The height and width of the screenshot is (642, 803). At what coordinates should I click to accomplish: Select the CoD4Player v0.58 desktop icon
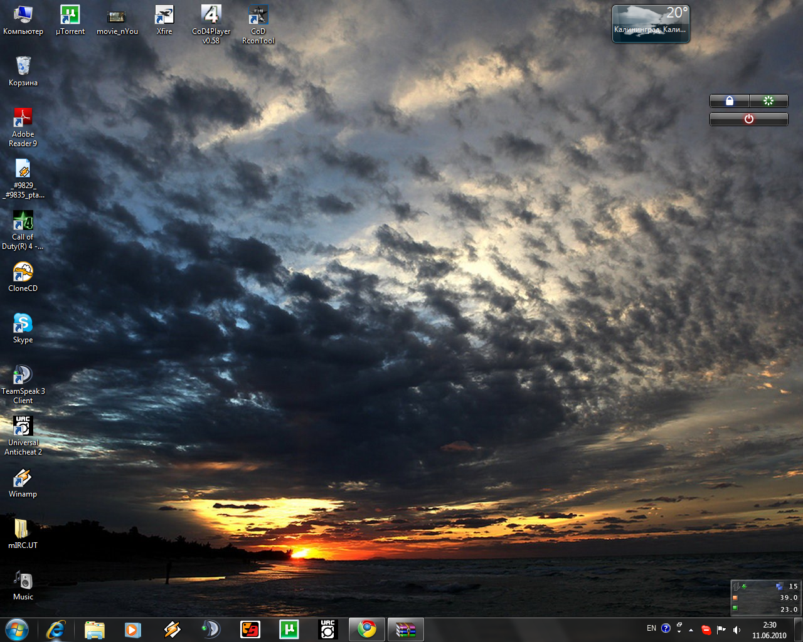(x=211, y=24)
